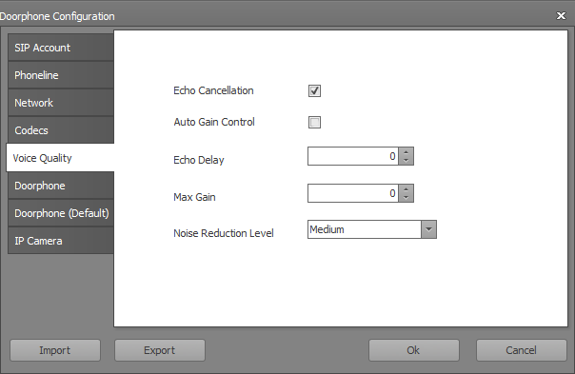
Task: Enable the Auto Gain Control checkbox
Action: click(x=314, y=122)
